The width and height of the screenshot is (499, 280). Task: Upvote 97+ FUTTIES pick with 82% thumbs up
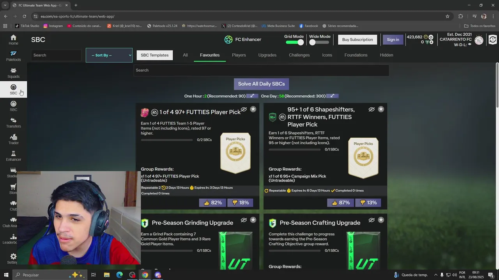[212, 203]
